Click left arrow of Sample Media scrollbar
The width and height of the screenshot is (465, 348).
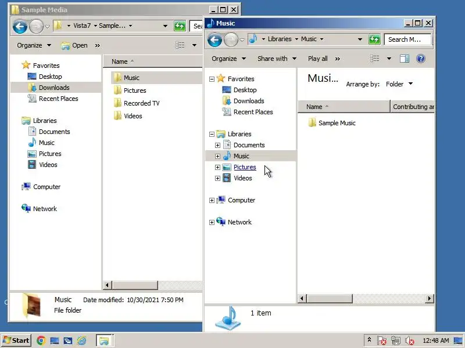(108, 285)
